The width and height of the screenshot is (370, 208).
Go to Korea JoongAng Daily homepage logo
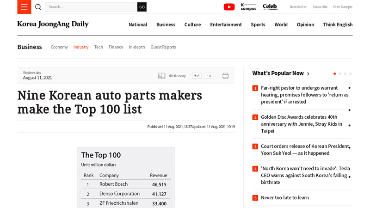pyautogui.click(x=53, y=24)
